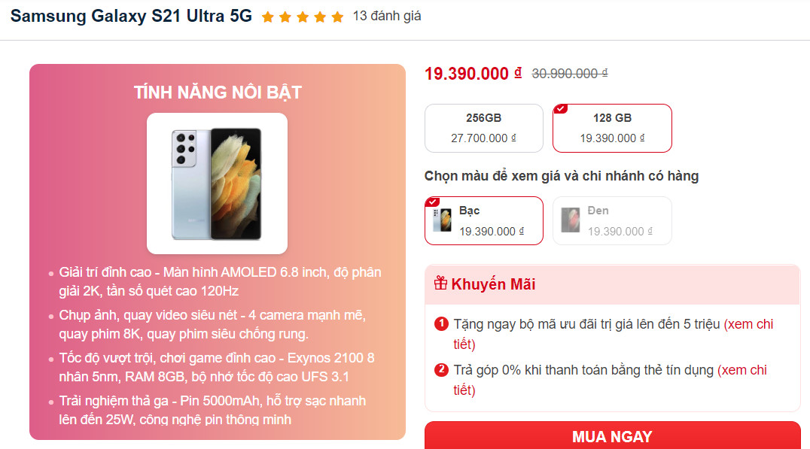Choose the Bạc color variant
Viewport: 810px width, 449px height.
(484, 220)
